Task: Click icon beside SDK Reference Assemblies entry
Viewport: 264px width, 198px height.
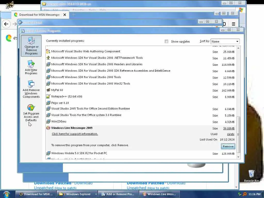Action: (x=48, y=71)
